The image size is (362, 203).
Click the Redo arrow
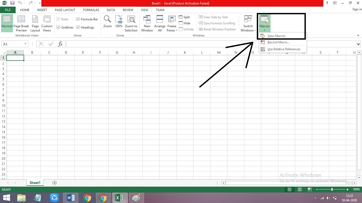pyautogui.click(x=31, y=3)
